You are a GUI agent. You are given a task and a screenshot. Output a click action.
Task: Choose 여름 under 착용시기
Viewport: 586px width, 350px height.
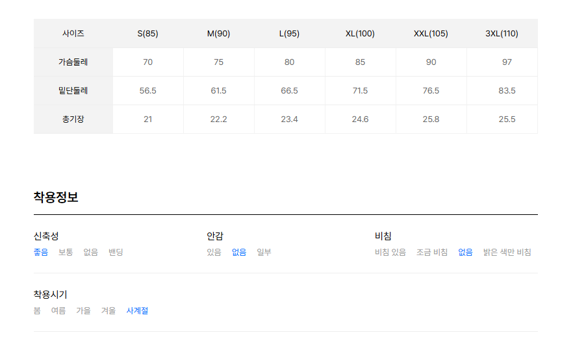[x=58, y=310]
